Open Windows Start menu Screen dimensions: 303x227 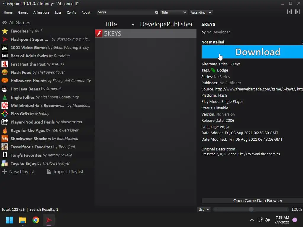point(9,220)
